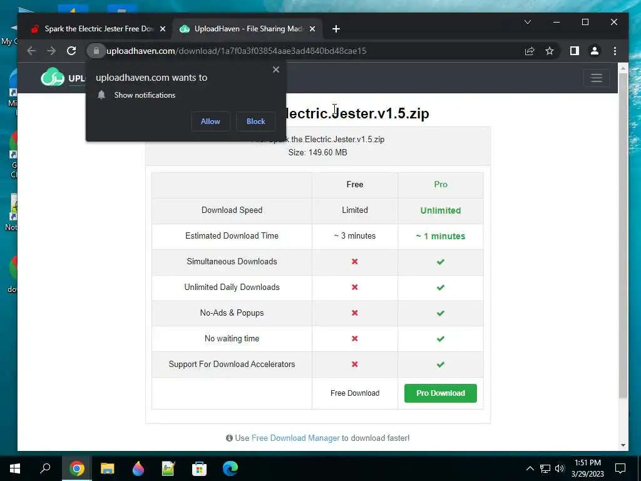641x481 pixels.
Task: Click the 'Pro' column header
Action: (441, 185)
